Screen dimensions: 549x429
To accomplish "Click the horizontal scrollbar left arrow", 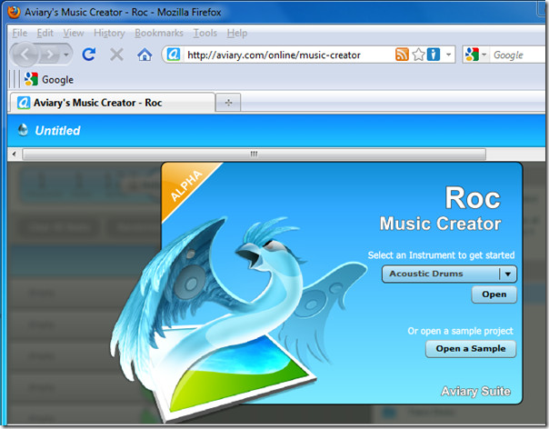I will (x=14, y=154).
